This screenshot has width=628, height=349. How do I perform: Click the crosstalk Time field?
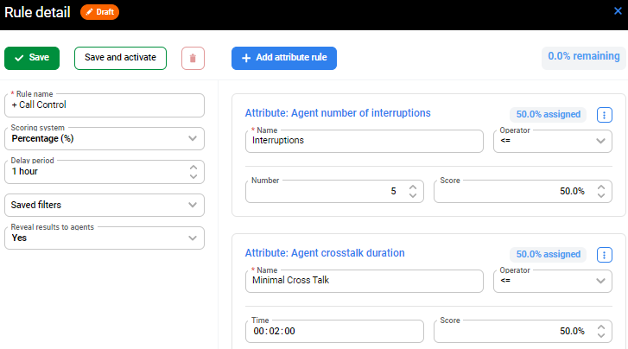point(334,331)
